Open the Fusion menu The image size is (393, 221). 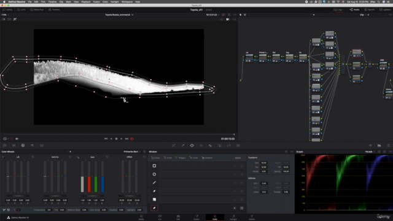[x=96, y=2]
